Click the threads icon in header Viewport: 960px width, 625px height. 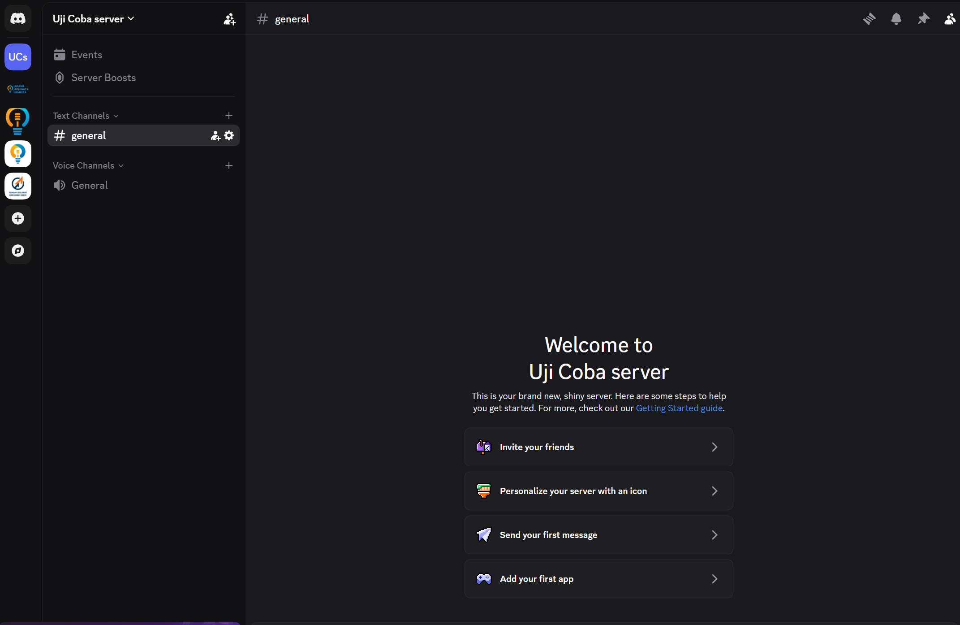869,19
